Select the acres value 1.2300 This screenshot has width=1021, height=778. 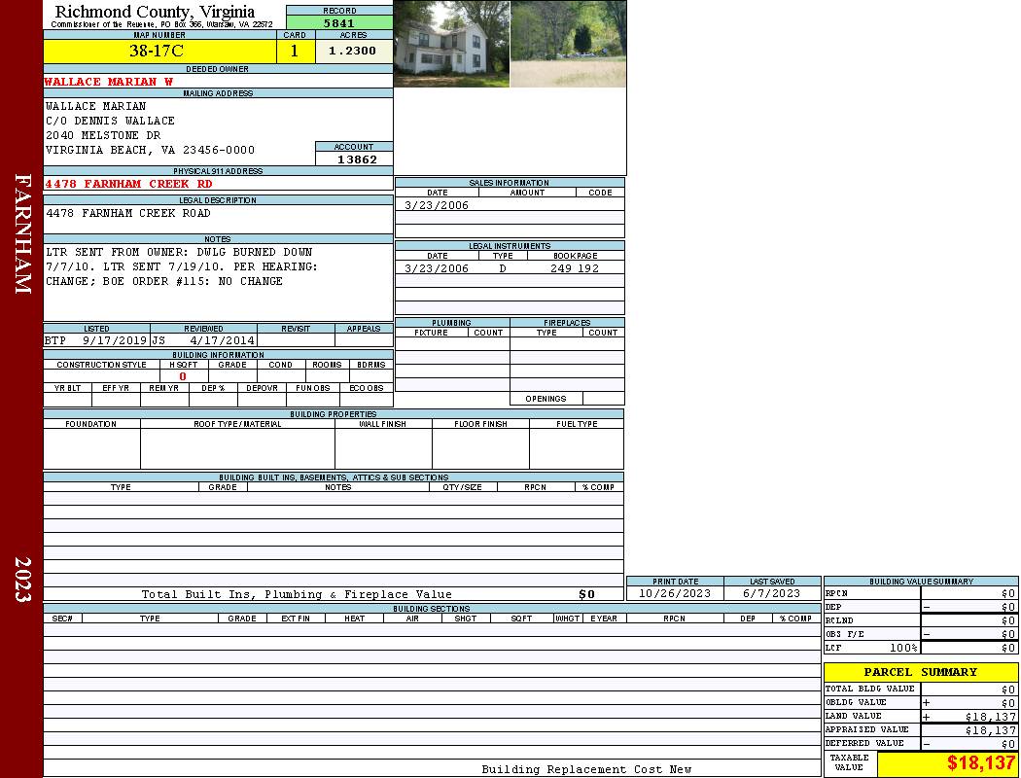point(352,52)
